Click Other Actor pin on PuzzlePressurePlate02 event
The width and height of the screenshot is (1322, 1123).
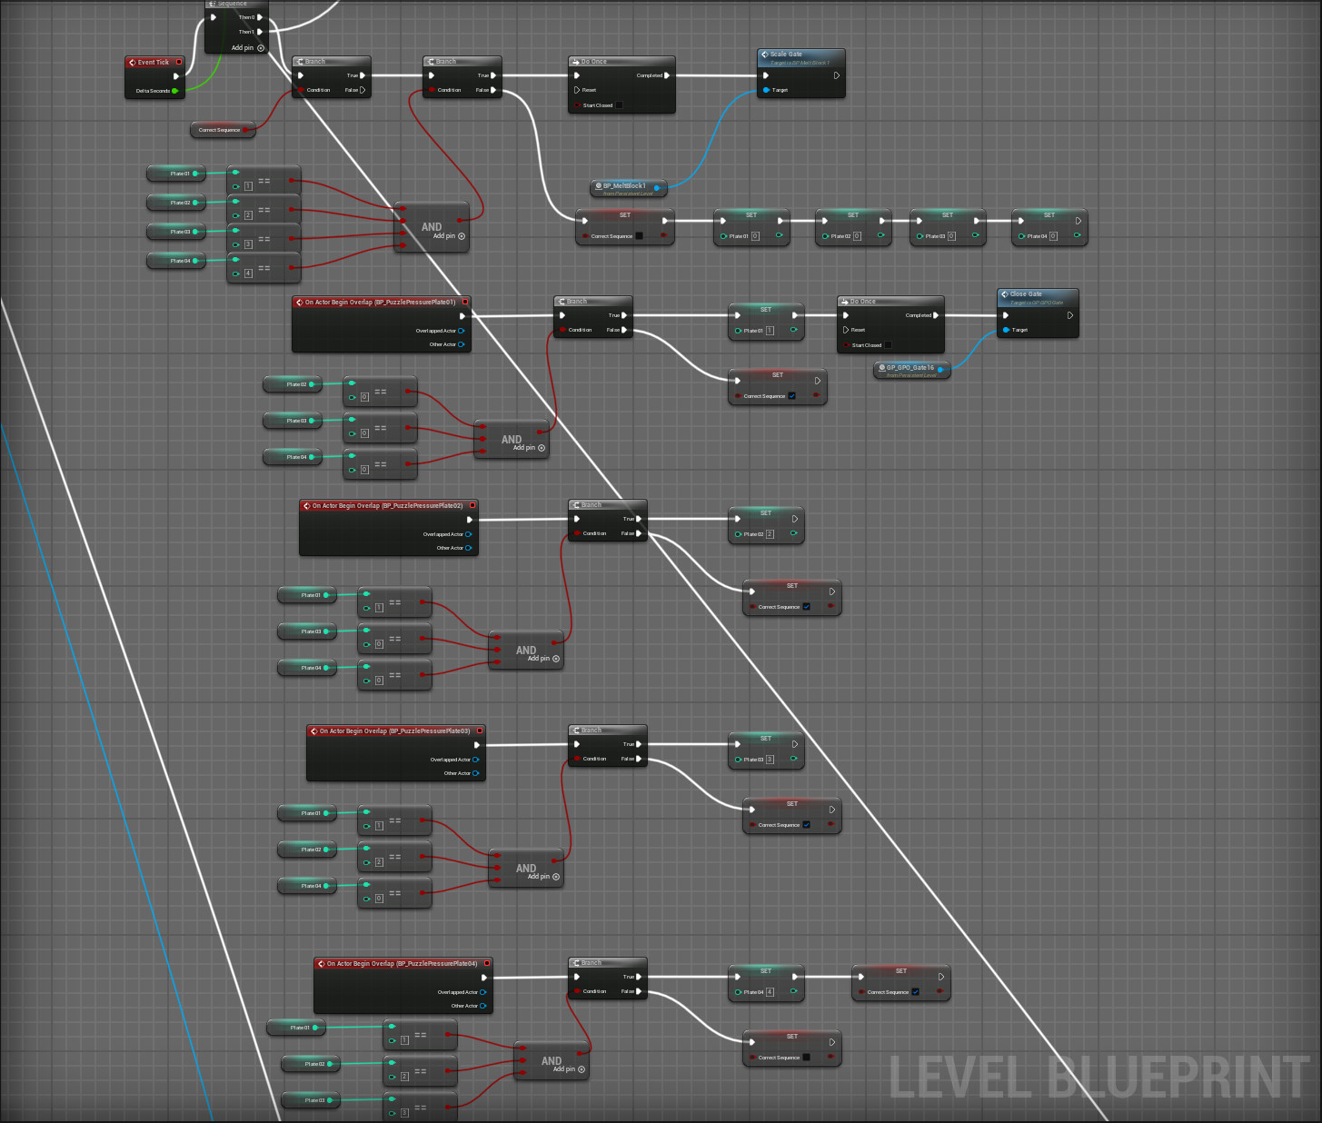(469, 548)
